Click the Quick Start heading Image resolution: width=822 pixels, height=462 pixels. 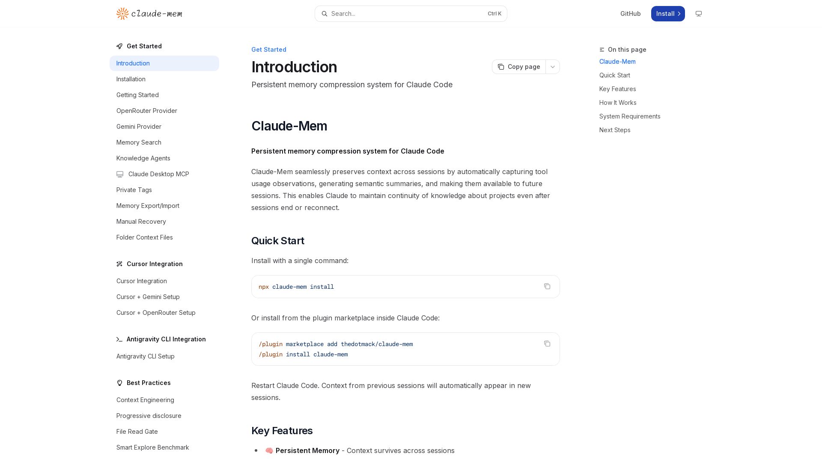coord(278,241)
